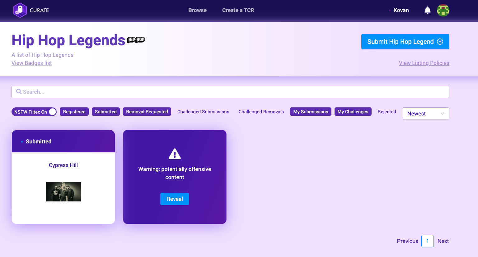Toggle the My Challenges filter tag
Viewport: 478px width, 257px height.
pyautogui.click(x=353, y=112)
